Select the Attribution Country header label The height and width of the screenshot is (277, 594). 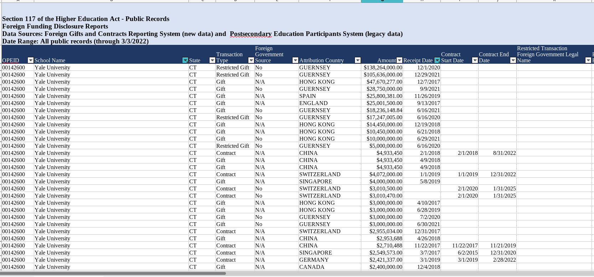322,61
